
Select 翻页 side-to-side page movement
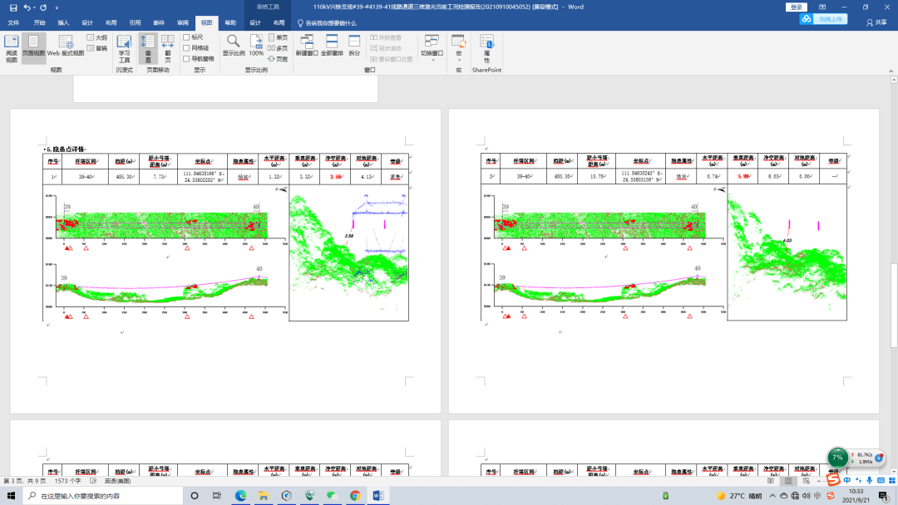tap(168, 48)
